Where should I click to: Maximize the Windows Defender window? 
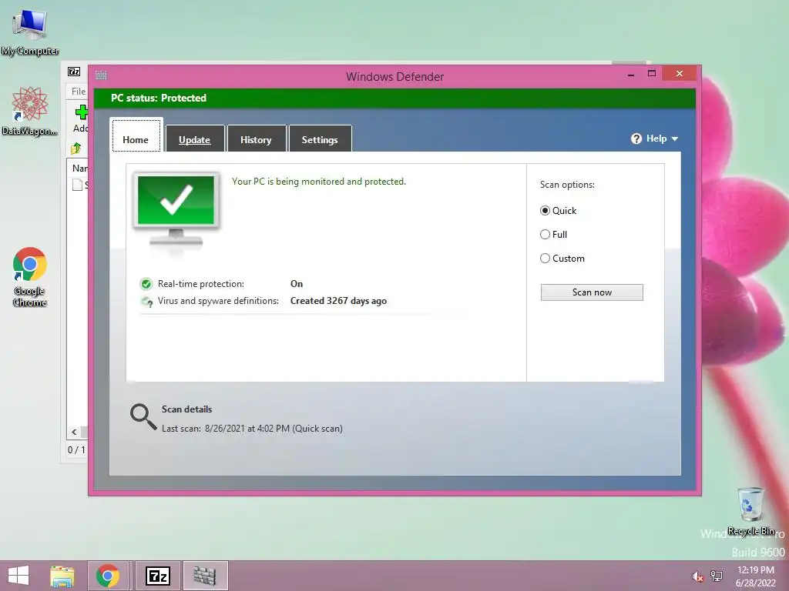pos(652,73)
